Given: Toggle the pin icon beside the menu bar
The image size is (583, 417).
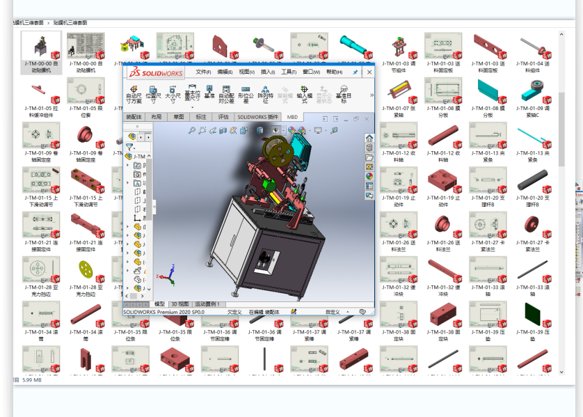Looking at the screenshot, I should click(x=355, y=72).
